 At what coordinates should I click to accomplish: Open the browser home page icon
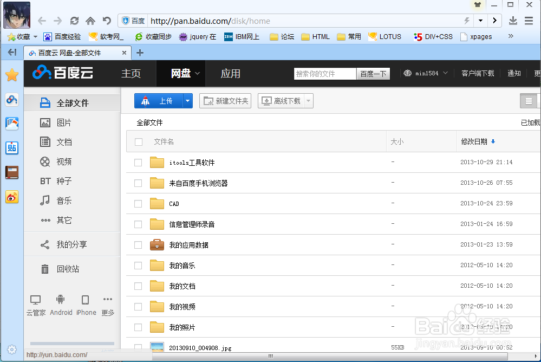coord(90,21)
